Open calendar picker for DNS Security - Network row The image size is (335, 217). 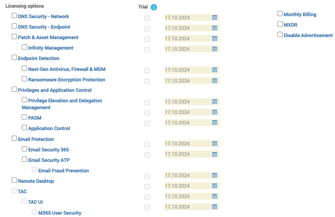pyautogui.click(x=215, y=18)
